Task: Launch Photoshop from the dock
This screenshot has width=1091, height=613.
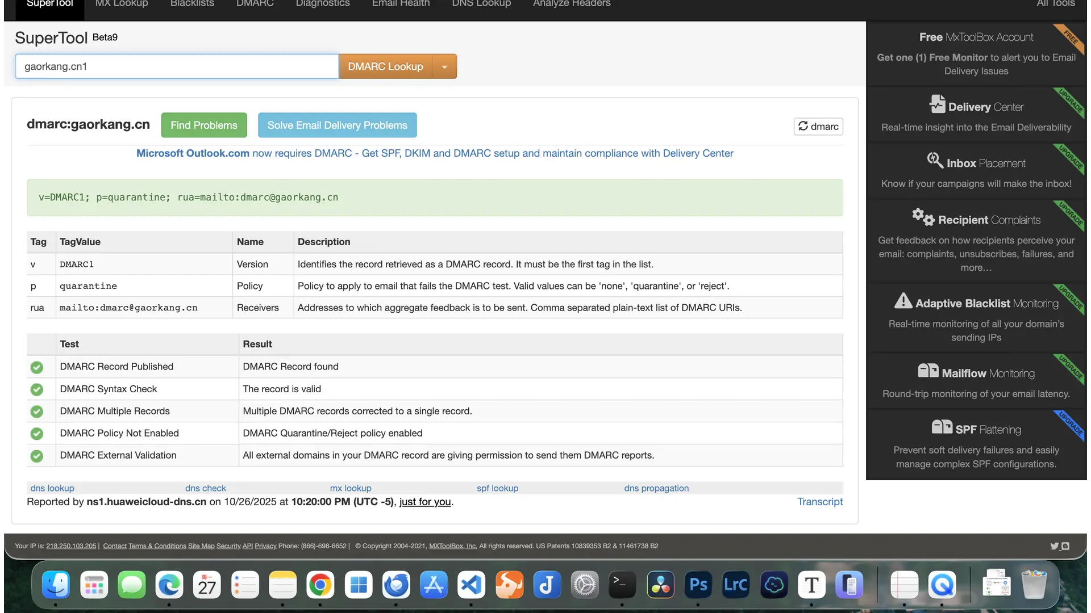Action: point(698,585)
